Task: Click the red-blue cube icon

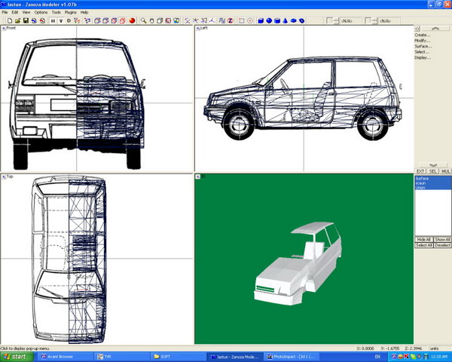Action: pyautogui.click(x=115, y=21)
